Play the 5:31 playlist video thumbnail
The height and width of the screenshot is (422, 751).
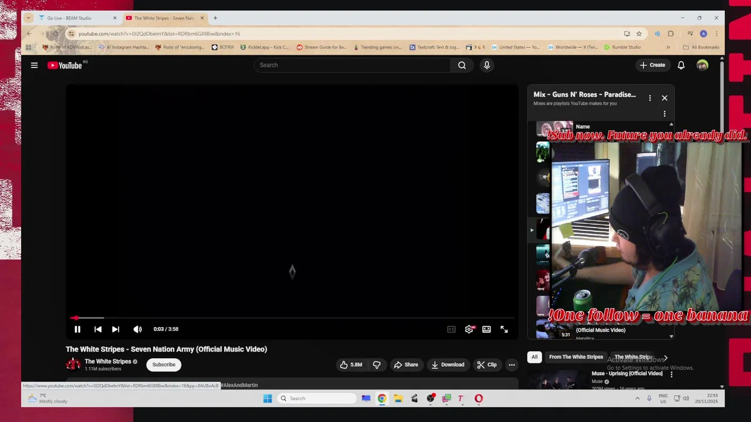[555, 331]
